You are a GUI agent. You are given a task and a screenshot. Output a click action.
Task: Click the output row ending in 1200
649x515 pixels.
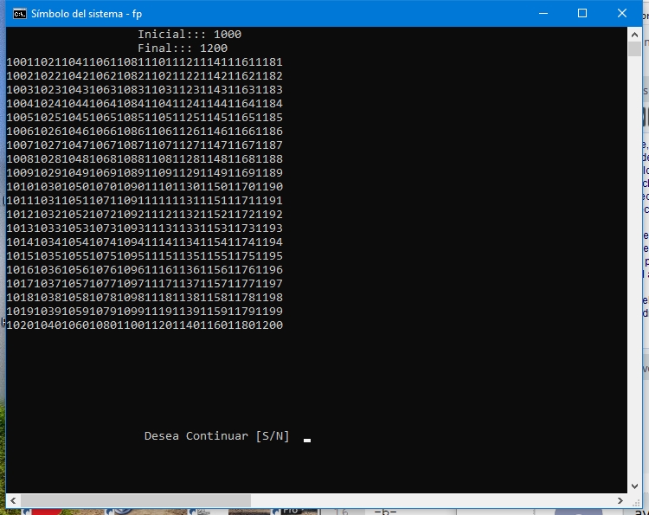point(145,325)
